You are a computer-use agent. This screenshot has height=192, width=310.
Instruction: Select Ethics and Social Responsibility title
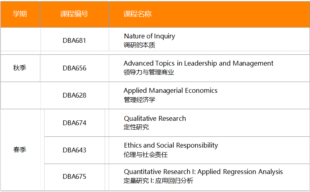171,145
